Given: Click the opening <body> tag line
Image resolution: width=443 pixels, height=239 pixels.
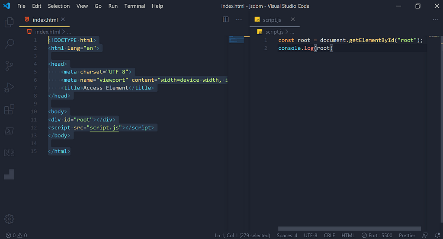Looking at the screenshot, I should click(58, 112).
